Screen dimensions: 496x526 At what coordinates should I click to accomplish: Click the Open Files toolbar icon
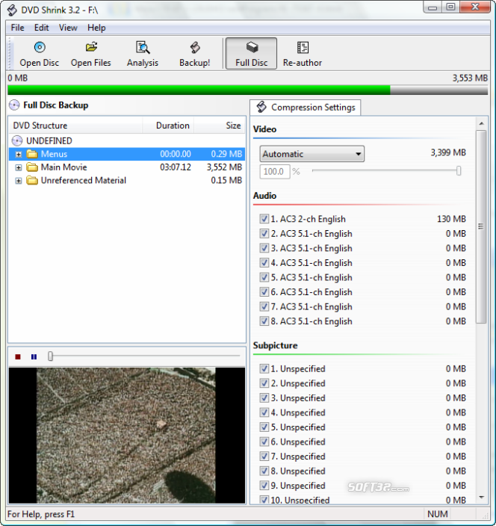pos(91,54)
